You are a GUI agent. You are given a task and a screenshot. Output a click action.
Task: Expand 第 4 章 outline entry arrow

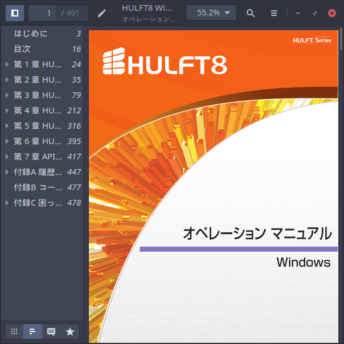click(x=7, y=110)
